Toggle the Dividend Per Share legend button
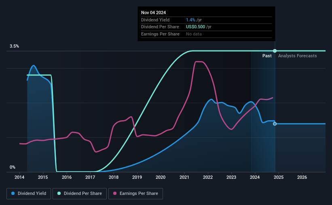This screenshot has height=205, width=332. click(x=80, y=194)
